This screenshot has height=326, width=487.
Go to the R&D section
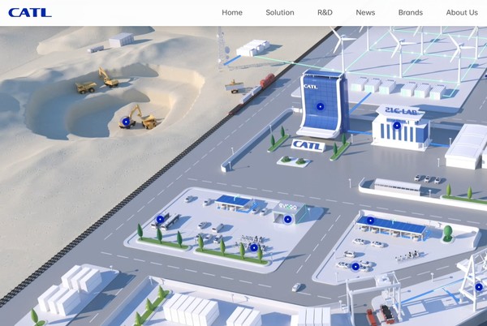tap(325, 12)
